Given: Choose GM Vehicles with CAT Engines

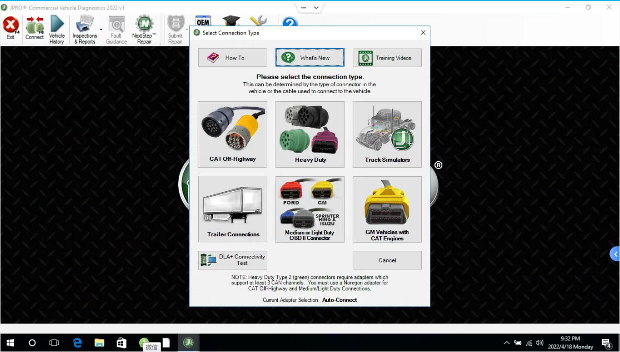Looking at the screenshot, I should pyautogui.click(x=387, y=209).
